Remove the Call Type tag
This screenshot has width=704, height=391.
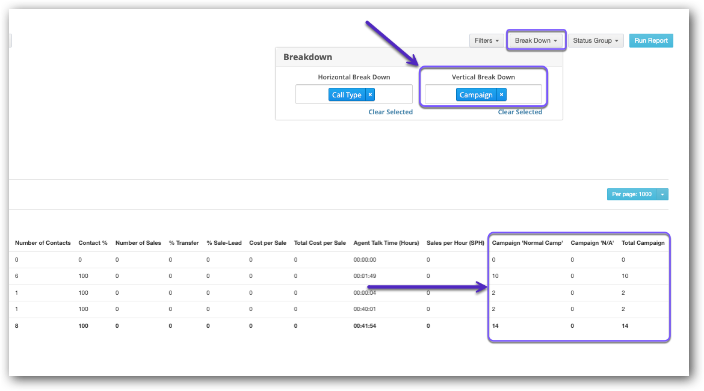coord(370,94)
